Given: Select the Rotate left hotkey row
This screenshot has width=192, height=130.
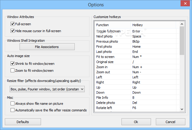Looking at the screenshot, I should (x=137, y=108).
